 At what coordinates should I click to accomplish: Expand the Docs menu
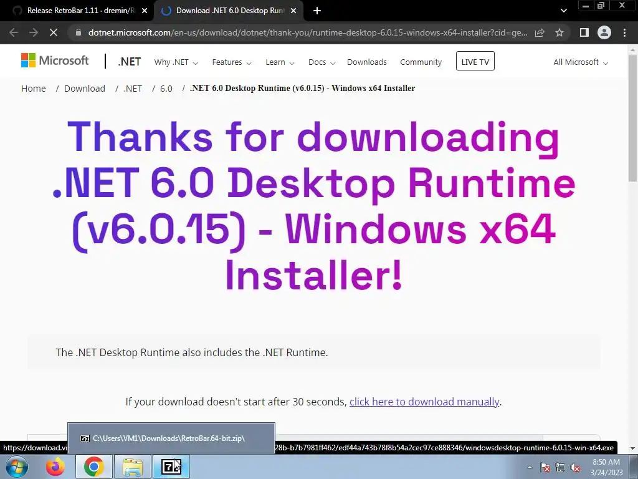321,62
